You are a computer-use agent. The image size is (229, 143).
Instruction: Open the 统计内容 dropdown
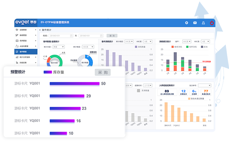click(58, 46)
